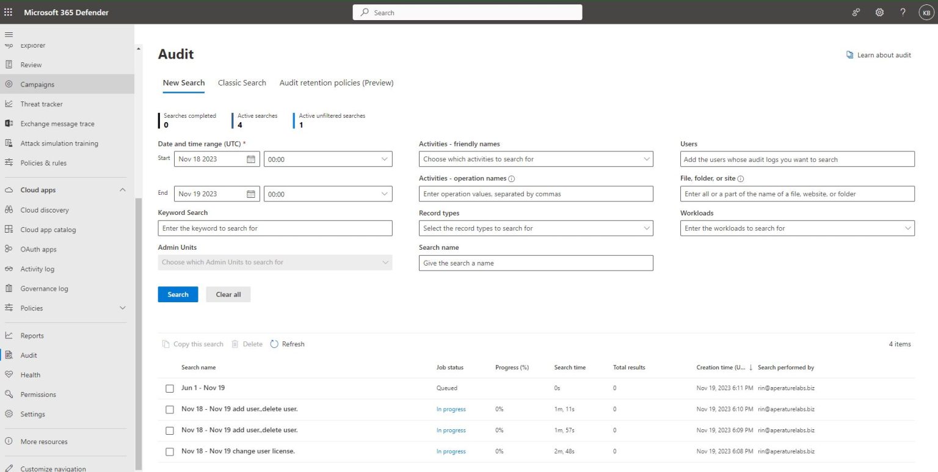Click the Customize navigation pencil icon
This screenshot has width=938, height=472.
[9, 468]
